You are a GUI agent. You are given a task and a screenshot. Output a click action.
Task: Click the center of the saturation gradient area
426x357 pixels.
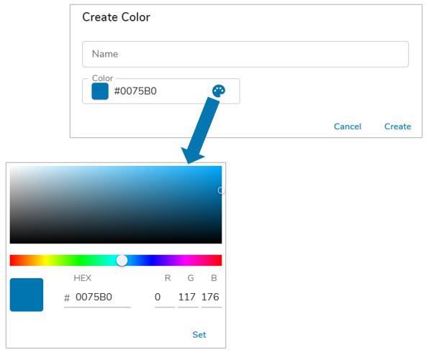(x=116, y=205)
